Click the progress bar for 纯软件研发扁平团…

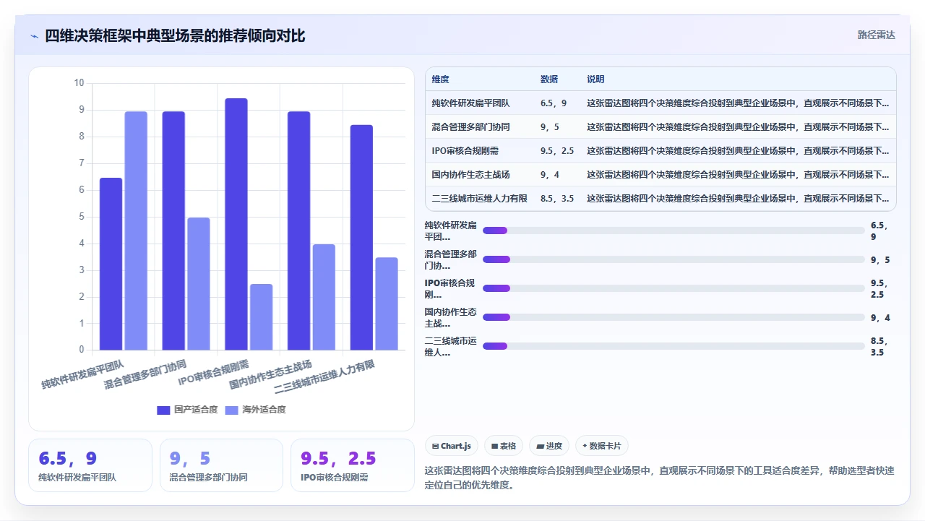click(674, 231)
